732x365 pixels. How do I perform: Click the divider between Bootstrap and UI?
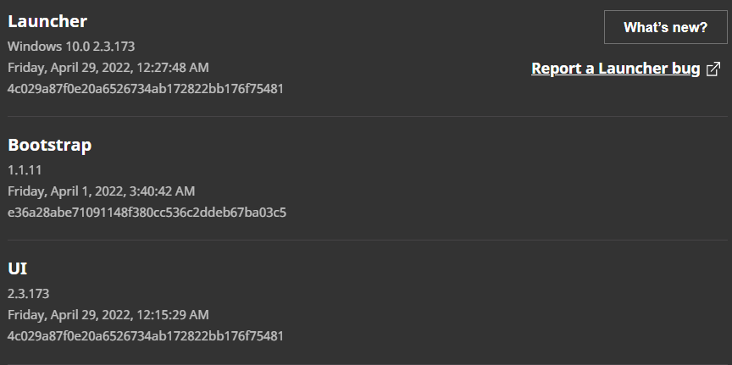[366, 240]
